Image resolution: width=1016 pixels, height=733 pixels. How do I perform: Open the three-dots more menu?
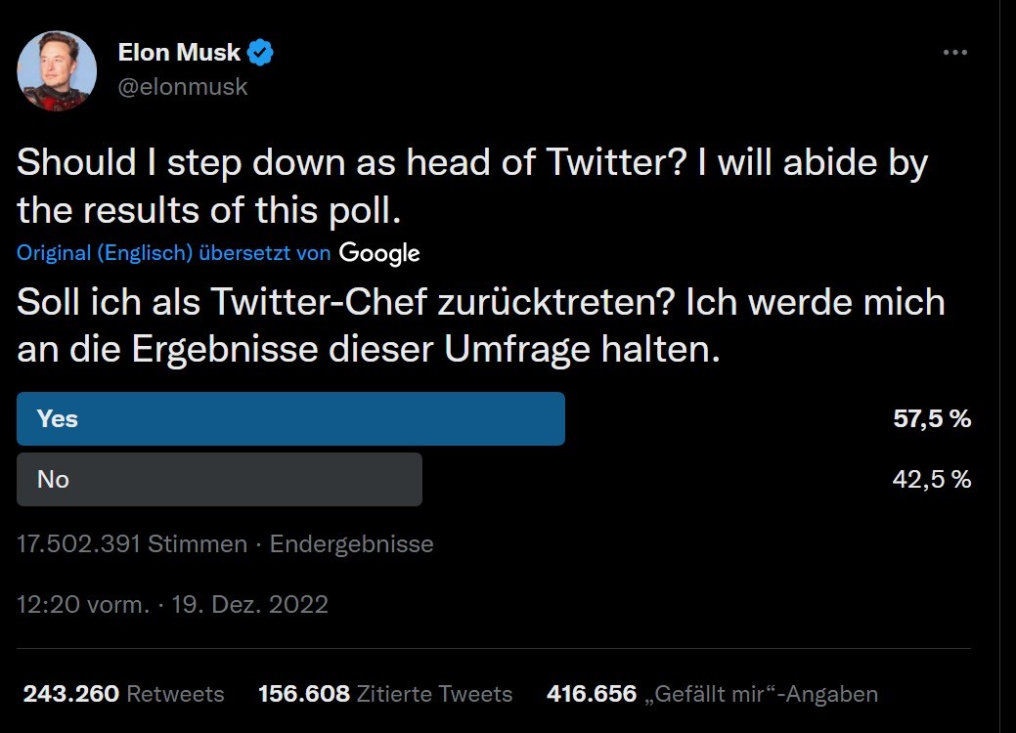tap(954, 53)
